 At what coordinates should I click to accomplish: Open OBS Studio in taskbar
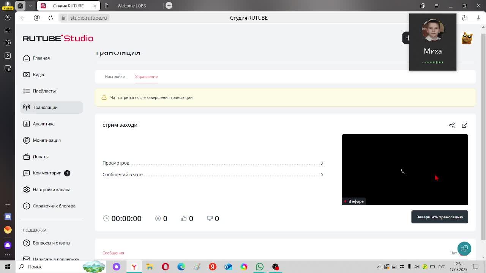(x=276, y=267)
